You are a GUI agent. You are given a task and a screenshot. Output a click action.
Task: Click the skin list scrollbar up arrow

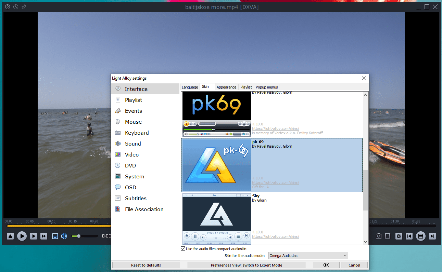click(365, 95)
